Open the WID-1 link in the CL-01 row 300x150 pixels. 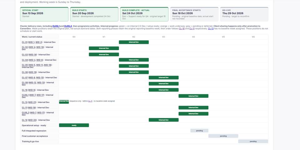32,42
